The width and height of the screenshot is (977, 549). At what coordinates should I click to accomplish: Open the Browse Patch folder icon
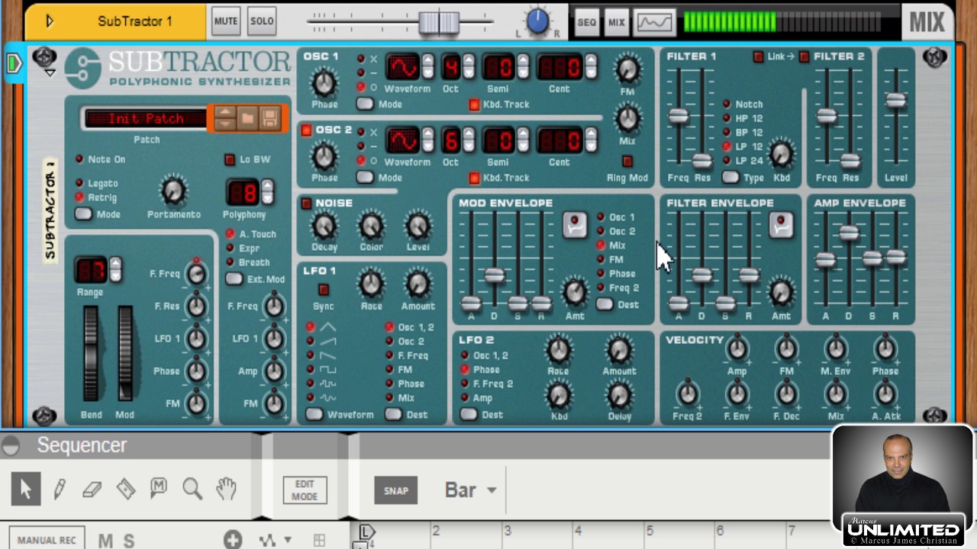coord(247,118)
